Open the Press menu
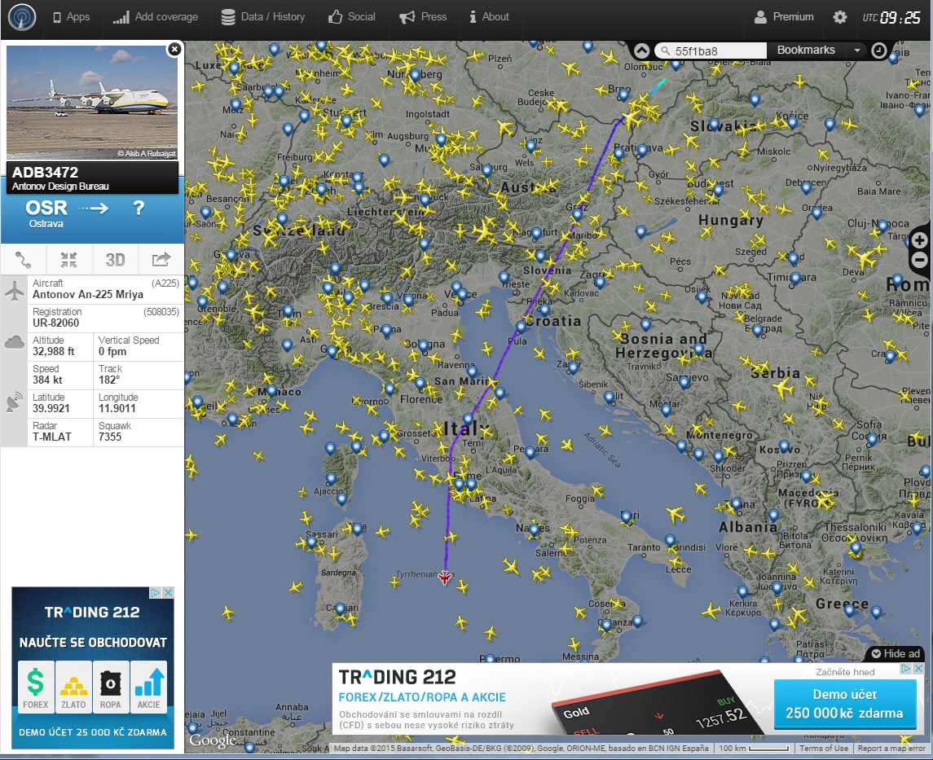The height and width of the screenshot is (760, 933). (x=423, y=17)
